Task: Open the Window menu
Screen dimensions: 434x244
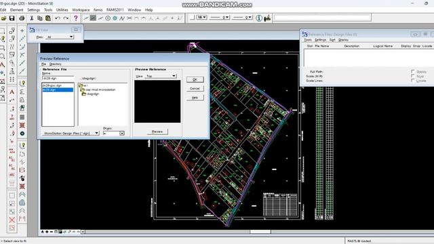Action: 134,9
